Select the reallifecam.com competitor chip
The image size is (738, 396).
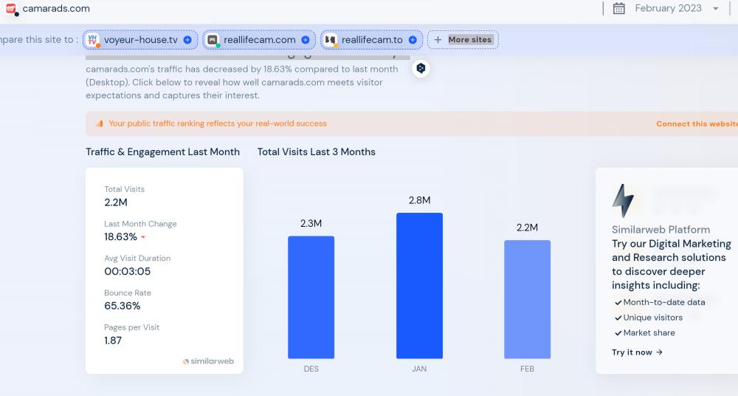point(261,40)
